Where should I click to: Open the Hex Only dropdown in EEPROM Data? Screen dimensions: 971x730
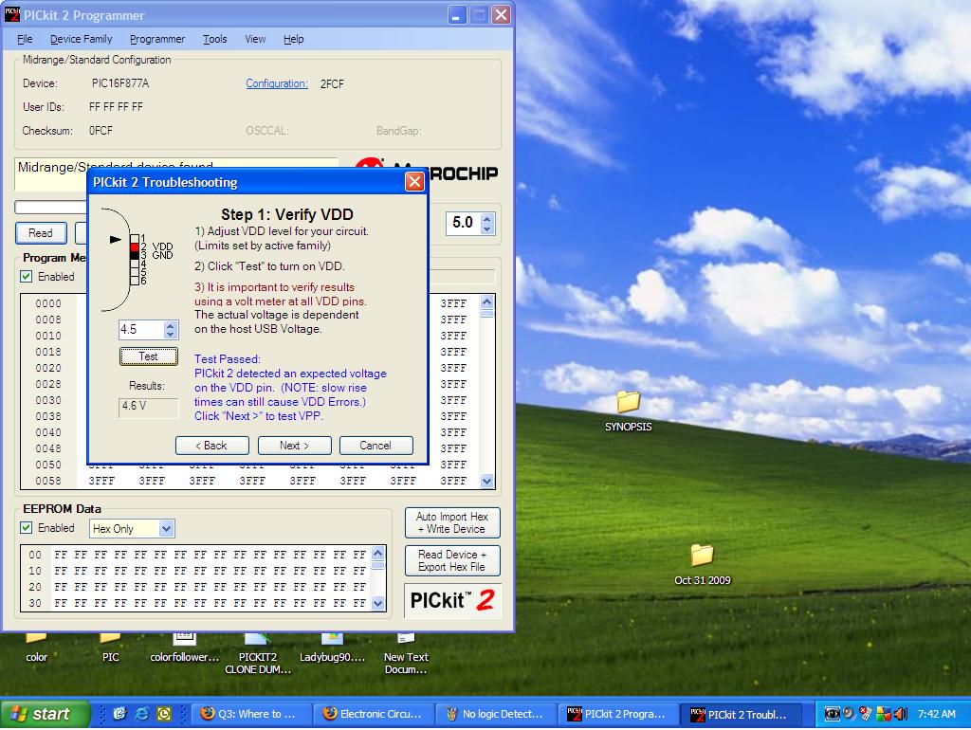click(166, 529)
